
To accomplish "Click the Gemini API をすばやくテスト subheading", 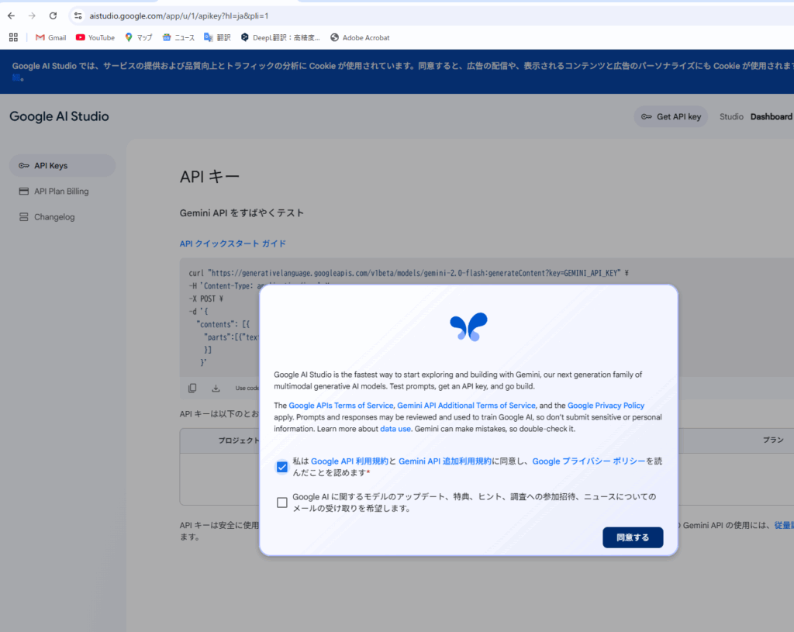I will (x=242, y=212).
